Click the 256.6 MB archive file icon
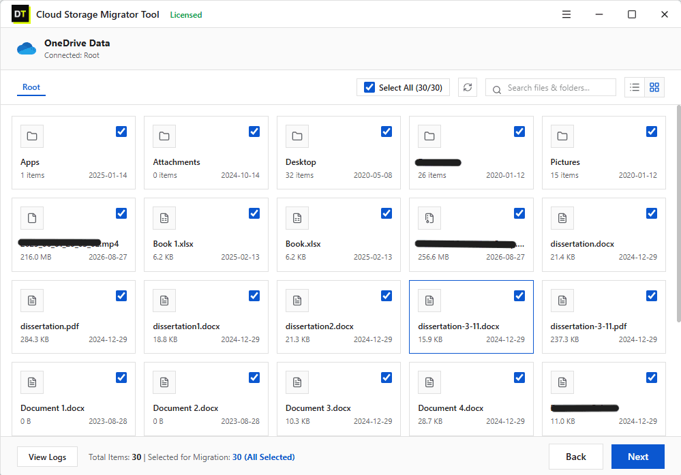The width and height of the screenshot is (681, 475). pos(429,218)
